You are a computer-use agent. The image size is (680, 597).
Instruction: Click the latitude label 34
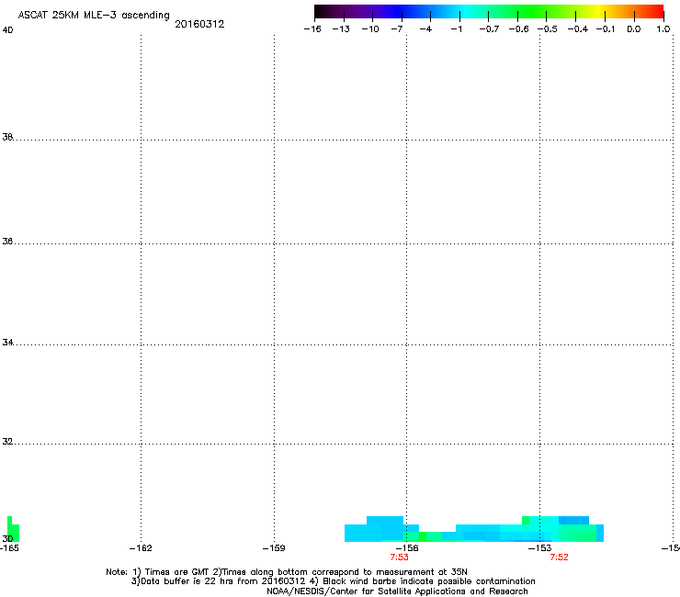point(7,342)
